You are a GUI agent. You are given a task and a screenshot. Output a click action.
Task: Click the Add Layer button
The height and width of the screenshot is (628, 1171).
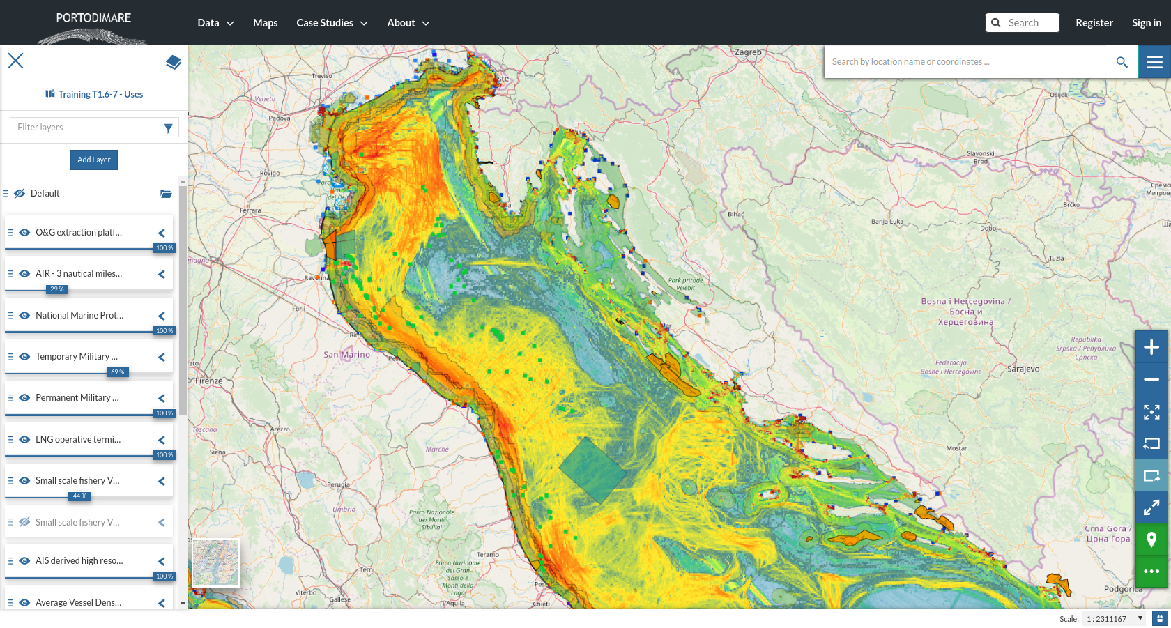coord(94,160)
